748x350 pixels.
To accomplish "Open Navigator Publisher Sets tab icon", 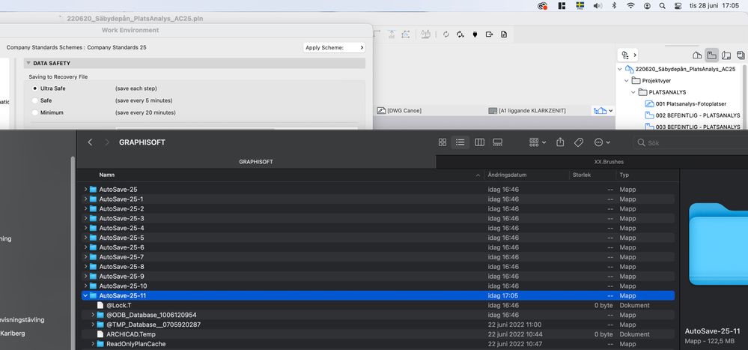I will pyautogui.click(x=741, y=55).
